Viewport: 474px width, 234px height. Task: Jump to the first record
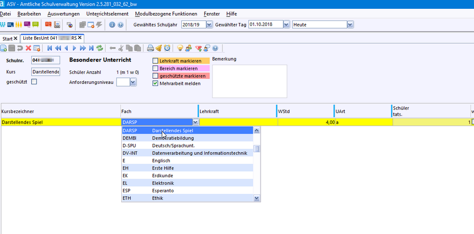pos(50,48)
